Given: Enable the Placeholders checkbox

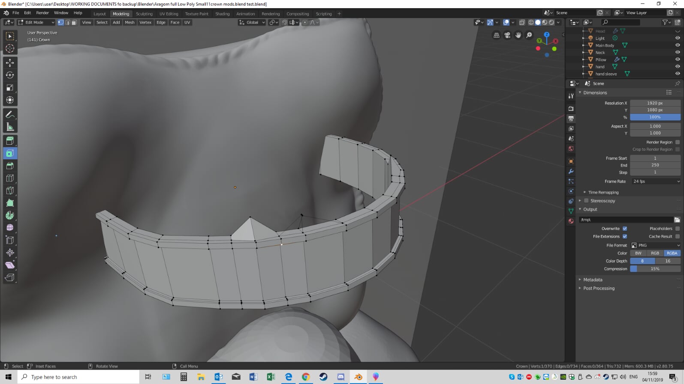Looking at the screenshot, I should (678, 229).
